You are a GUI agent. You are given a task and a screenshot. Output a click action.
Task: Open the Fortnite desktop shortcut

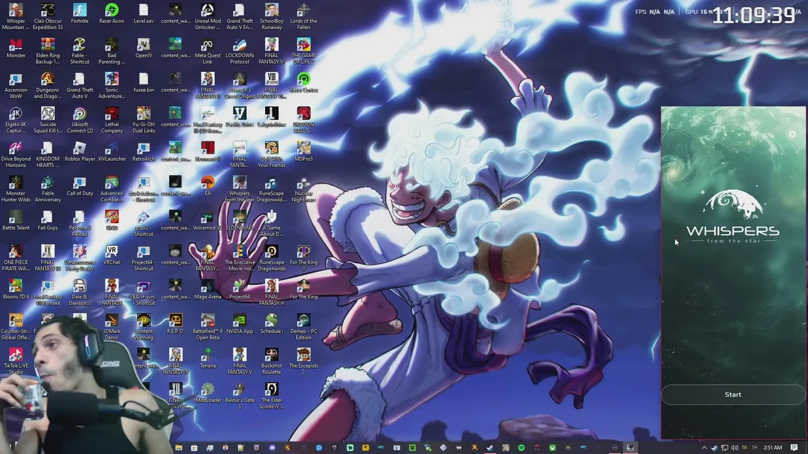80,15
